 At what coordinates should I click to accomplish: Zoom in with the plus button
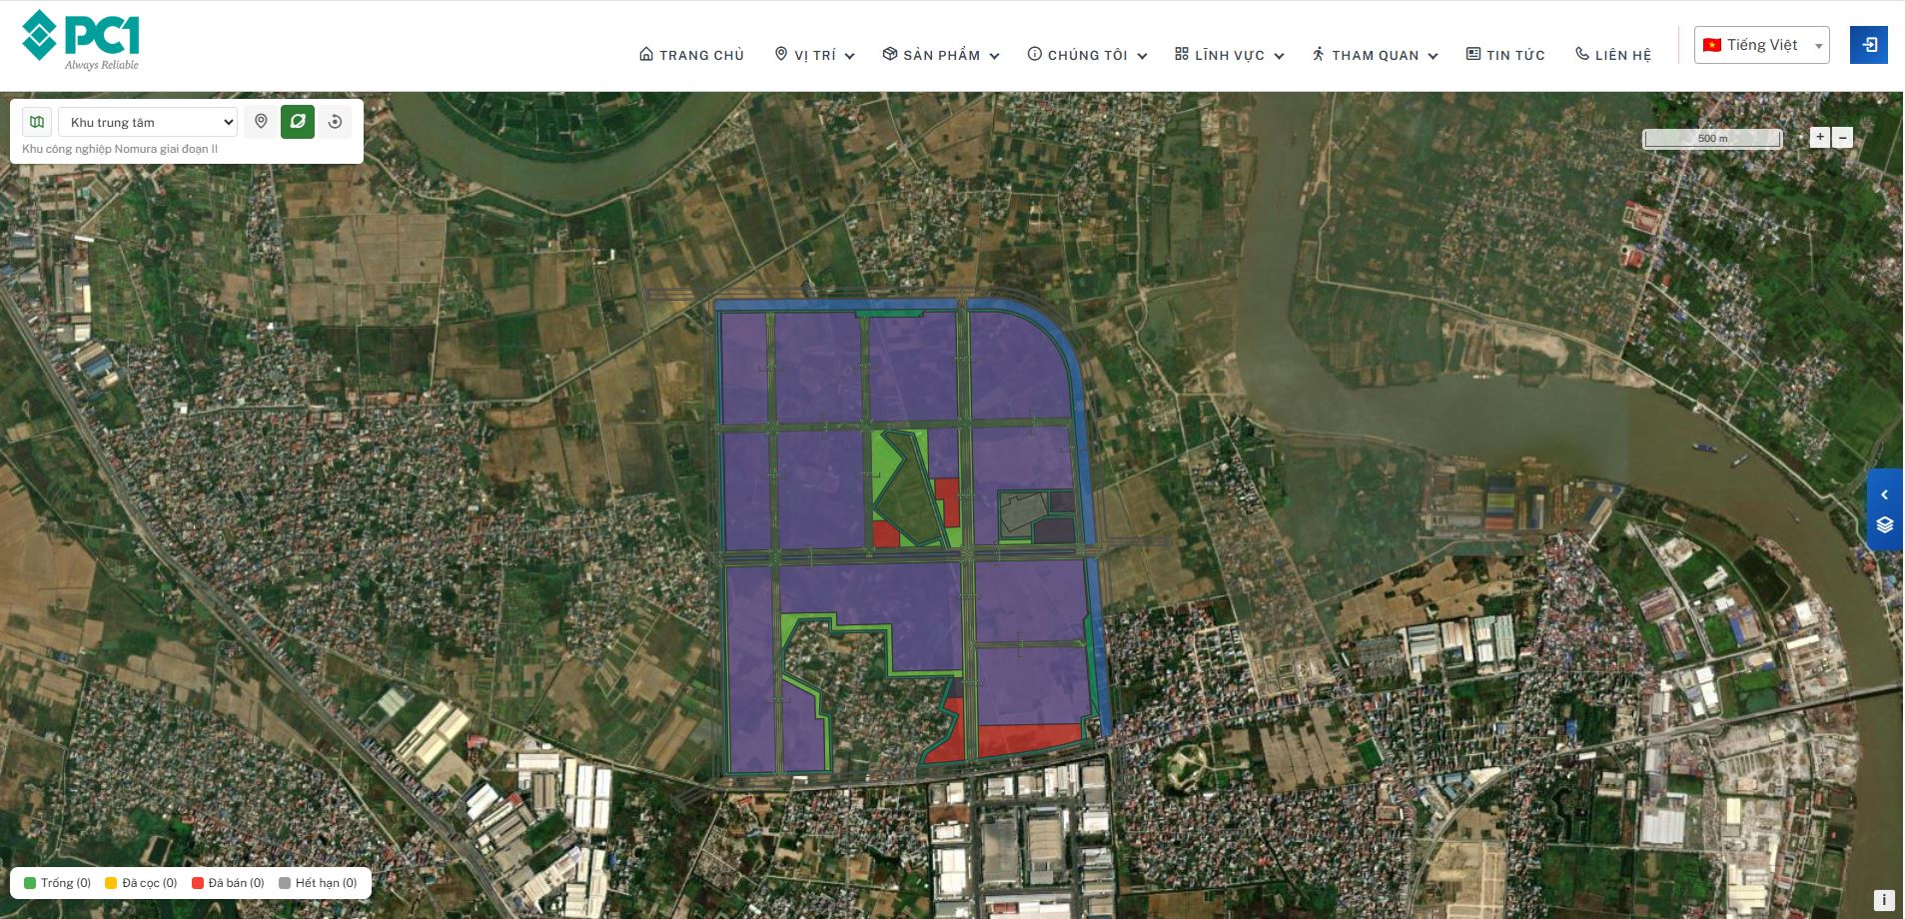pos(1819,138)
